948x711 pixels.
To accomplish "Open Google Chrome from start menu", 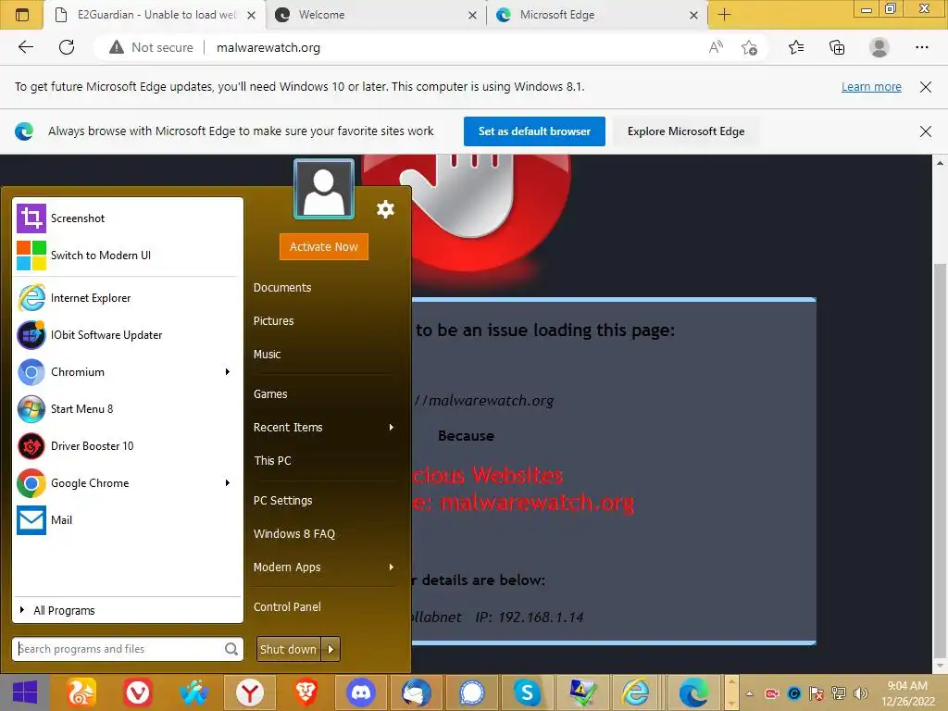I will coord(118,483).
